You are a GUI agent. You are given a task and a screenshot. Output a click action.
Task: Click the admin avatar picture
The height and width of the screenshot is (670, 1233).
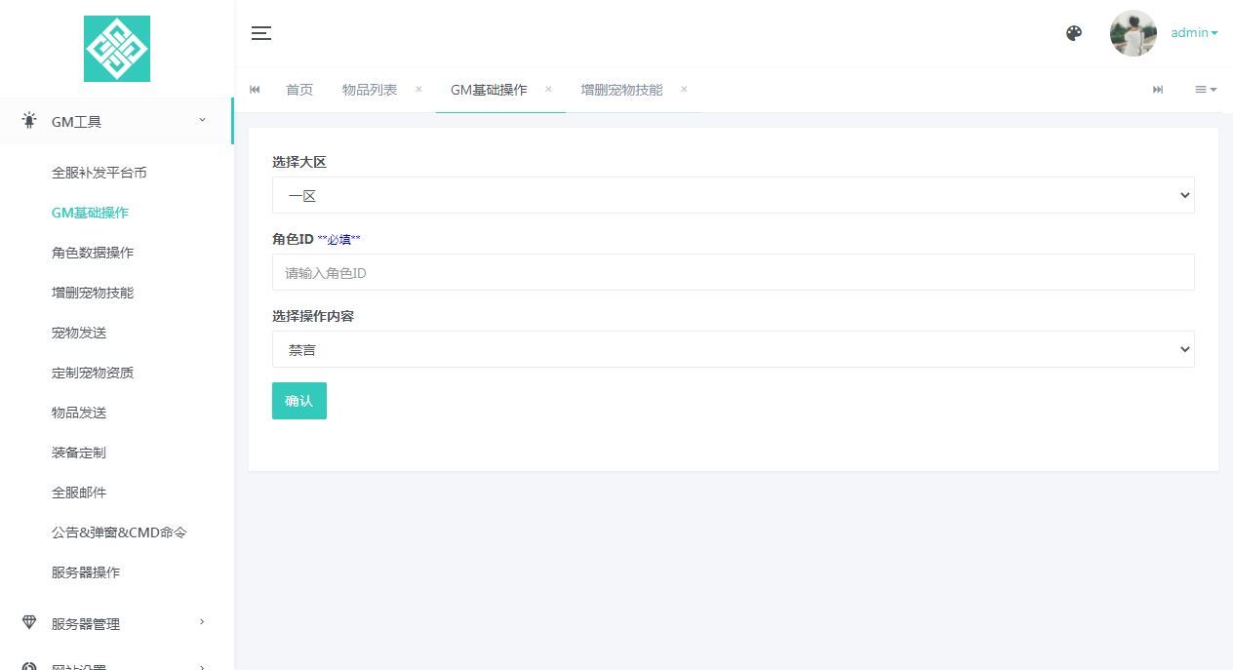[1133, 33]
